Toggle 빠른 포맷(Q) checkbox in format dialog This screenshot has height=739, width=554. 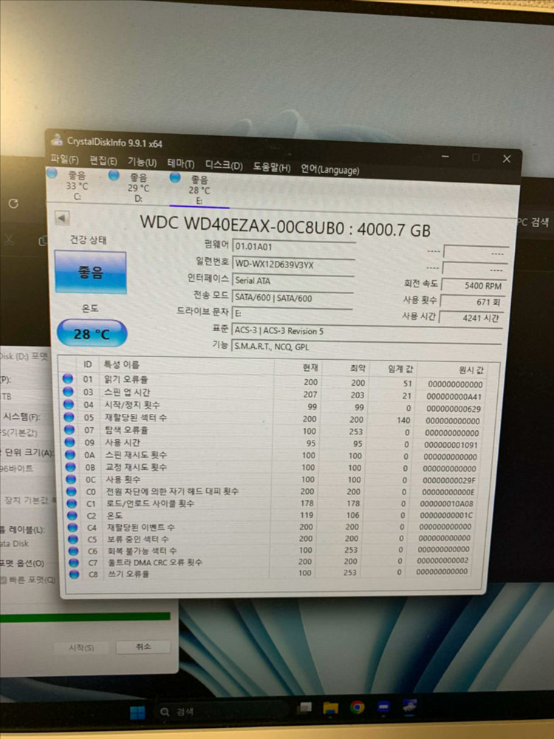pos(3,580)
